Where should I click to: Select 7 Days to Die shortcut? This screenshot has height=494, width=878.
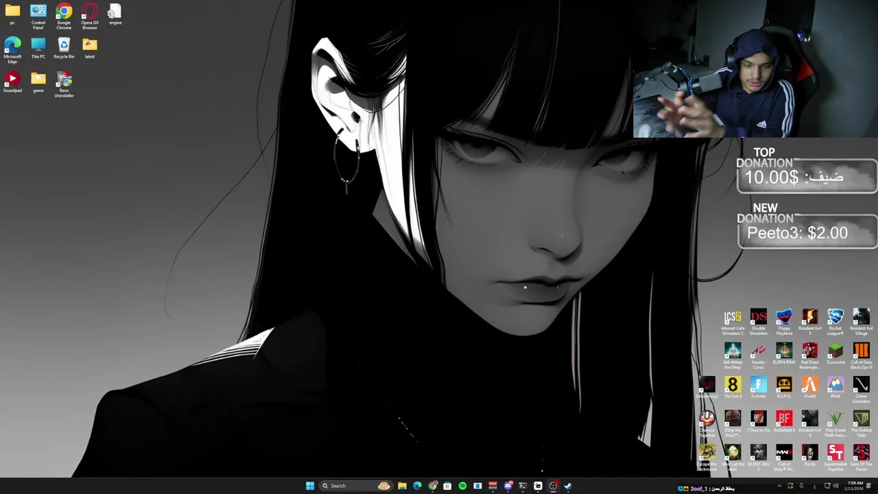tap(758, 423)
